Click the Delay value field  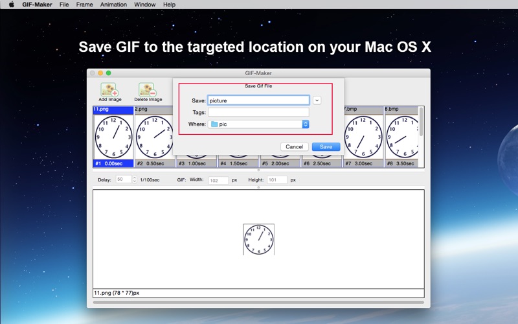tap(124, 179)
